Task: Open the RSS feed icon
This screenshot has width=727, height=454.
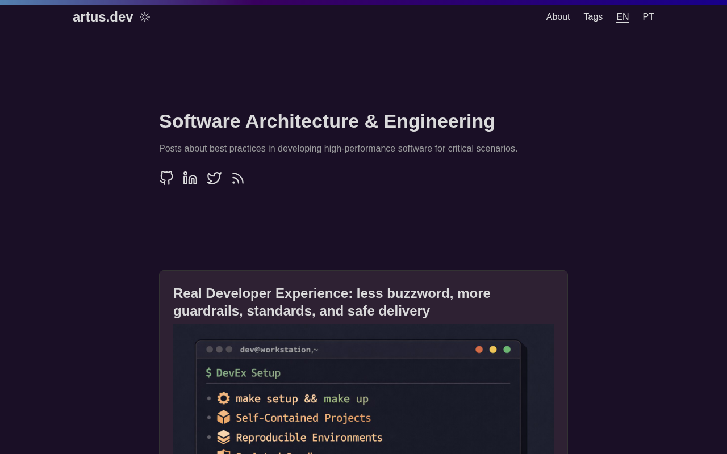Action: (238, 178)
